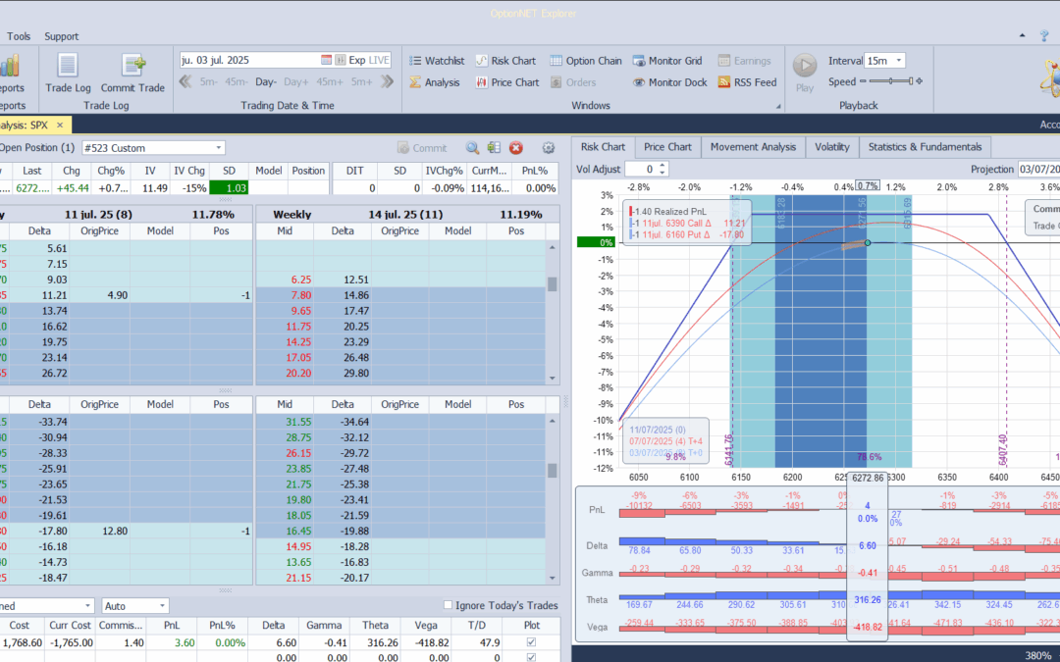Open the Windows group dialog launcher
This screenshot has width=1060, height=662.
pyautogui.click(x=778, y=106)
